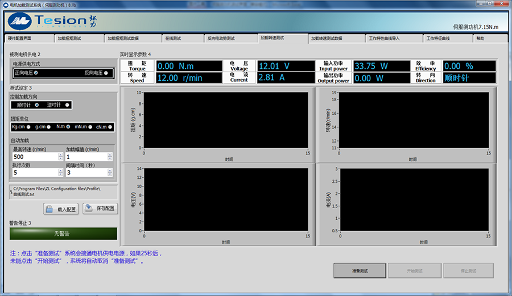Image resolution: width=512 pixels, height=296 pixels.
Task: Click the 停止测试 stop test button
Action: 468,271
